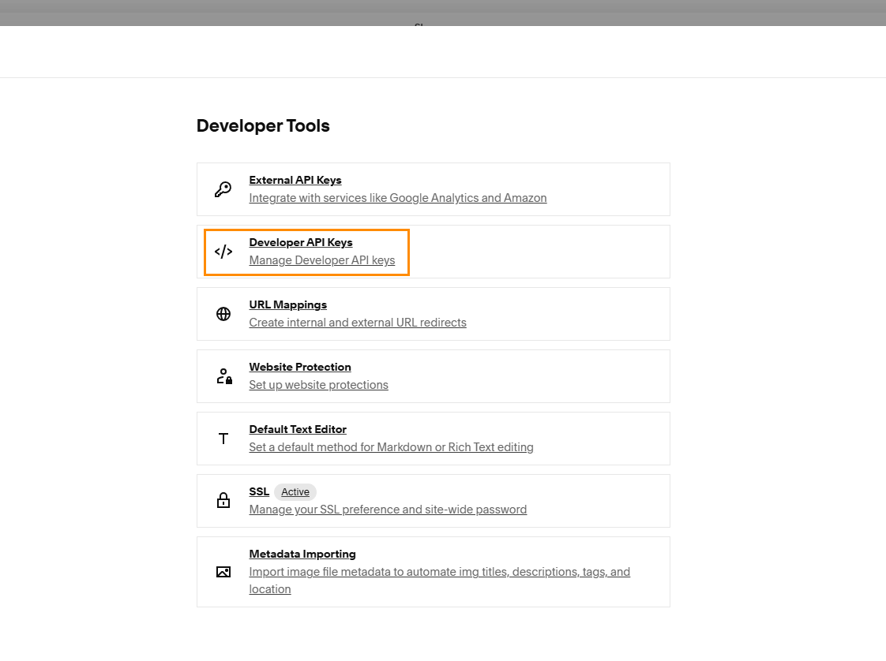The height and width of the screenshot is (661, 886).
Task: Go to URL Mappings settings
Action: [x=287, y=304]
